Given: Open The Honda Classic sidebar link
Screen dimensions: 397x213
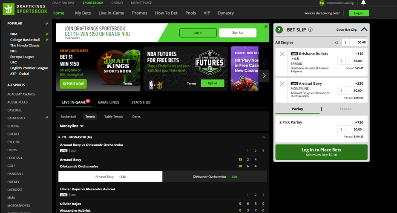Looking at the screenshot, I should (25, 45).
